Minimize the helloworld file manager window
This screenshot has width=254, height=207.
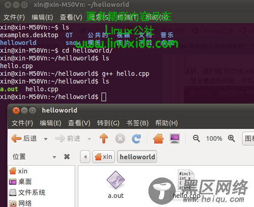(24, 111)
